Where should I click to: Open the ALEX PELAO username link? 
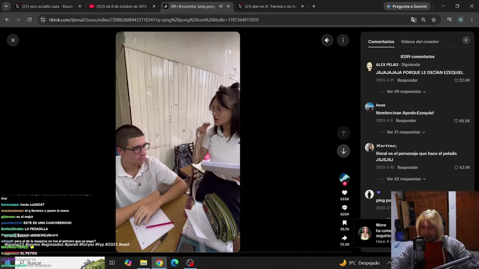pyautogui.click(x=387, y=65)
